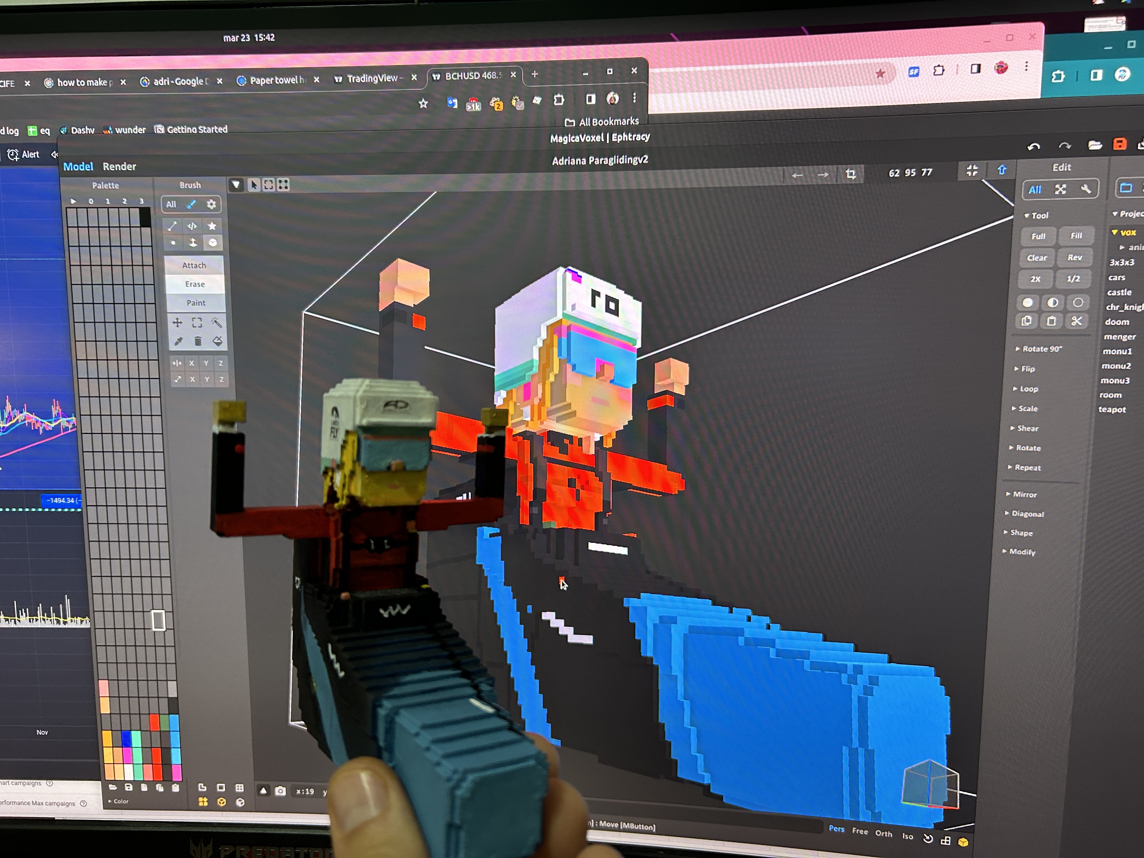Click the Erase mode button

195,284
